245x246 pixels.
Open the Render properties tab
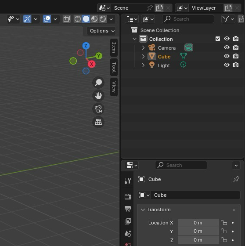tap(128, 196)
